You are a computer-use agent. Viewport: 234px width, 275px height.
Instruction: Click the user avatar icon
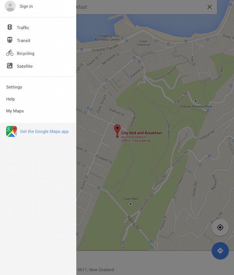click(x=10, y=6)
